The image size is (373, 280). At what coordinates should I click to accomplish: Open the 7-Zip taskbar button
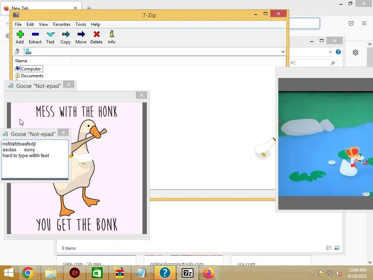coord(188,273)
